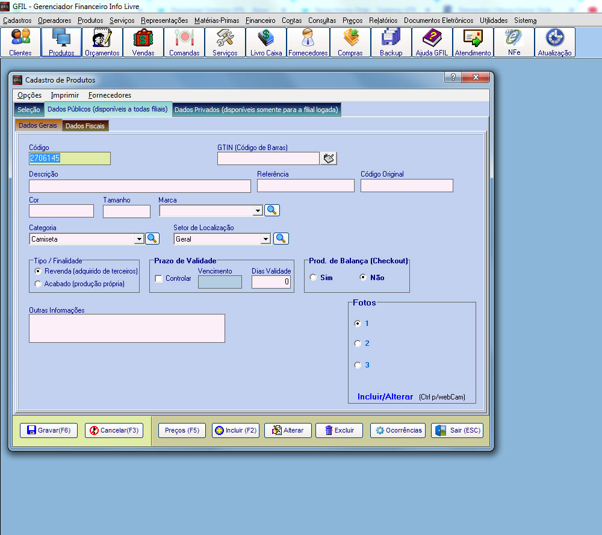Click the help question mark in dialog title
The height and width of the screenshot is (535, 602).
(x=453, y=77)
